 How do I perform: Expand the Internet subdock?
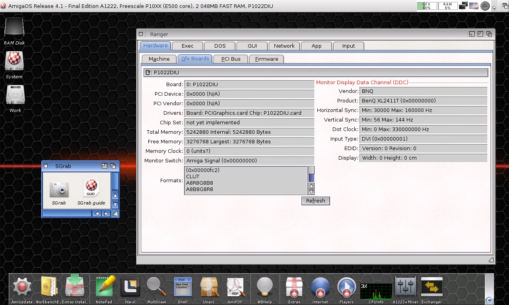click(x=320, y=287)
